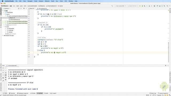Click the editor vertical scrollbar

pos(169,52)
